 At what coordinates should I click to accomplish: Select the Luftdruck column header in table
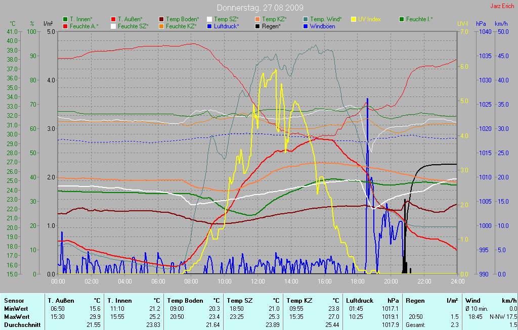point(360,301)
